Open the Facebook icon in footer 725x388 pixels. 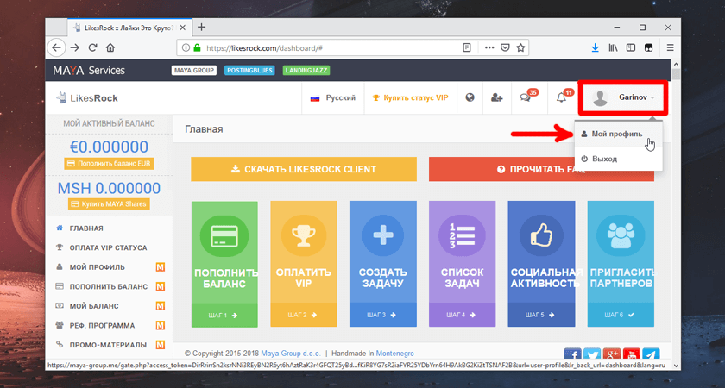[x=573, y=354]
